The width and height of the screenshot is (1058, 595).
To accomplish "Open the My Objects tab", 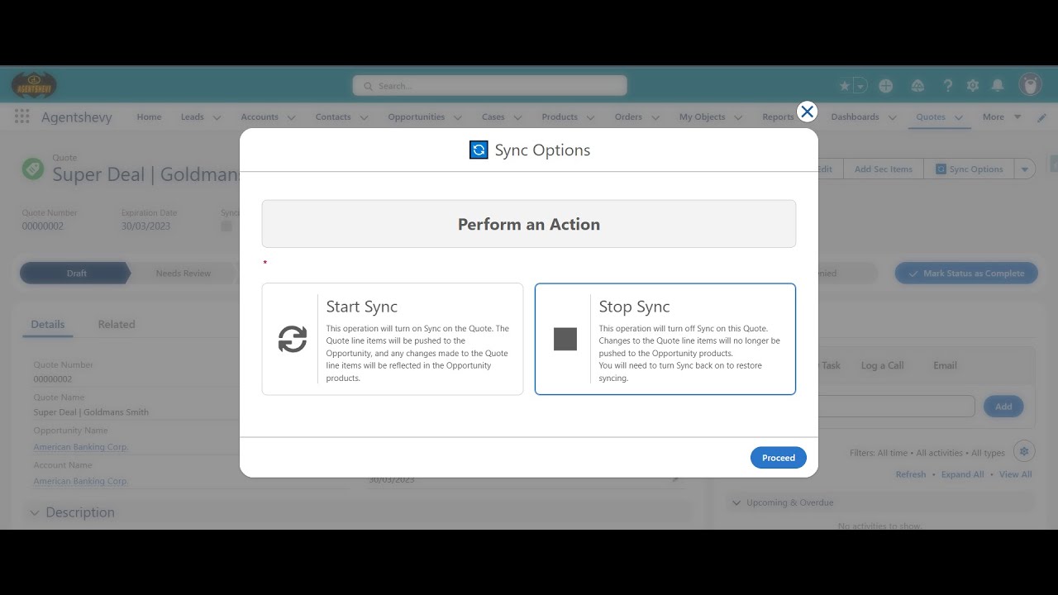I will click(x=702, y=117).
